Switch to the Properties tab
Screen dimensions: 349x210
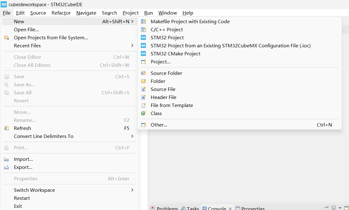pyautogui.click(x=250, y=208)
